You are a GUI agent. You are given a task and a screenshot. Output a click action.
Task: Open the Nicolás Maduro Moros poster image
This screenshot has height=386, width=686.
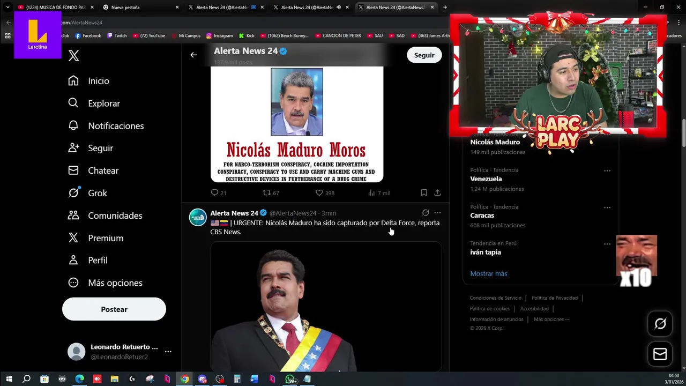click(x=297, y=124)
